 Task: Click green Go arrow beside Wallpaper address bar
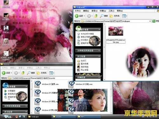(x=154, y=21)
